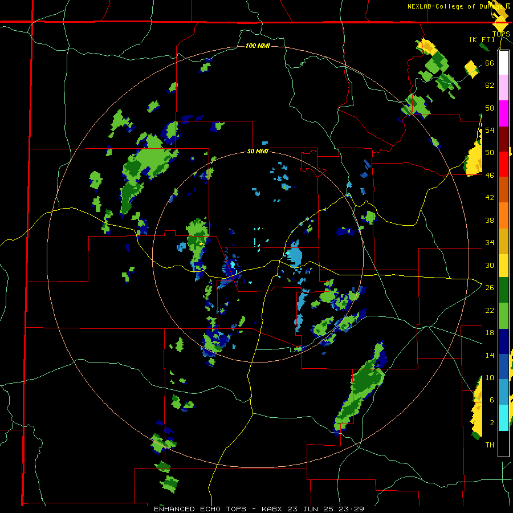
Task: Click the '22' legend value
Action: [490, 310]
